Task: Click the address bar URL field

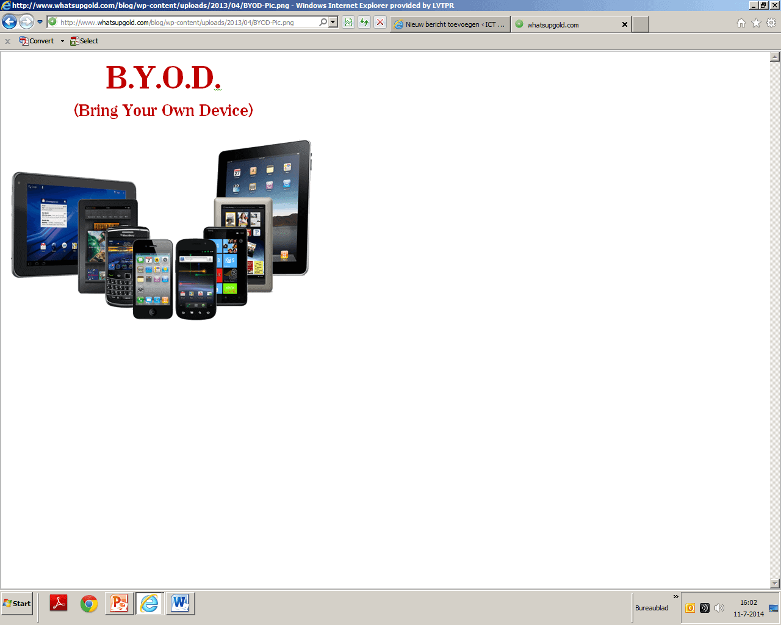Action: [188, 23]
